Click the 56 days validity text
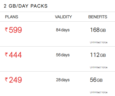 pyautogui.click(x=63, y=55)
